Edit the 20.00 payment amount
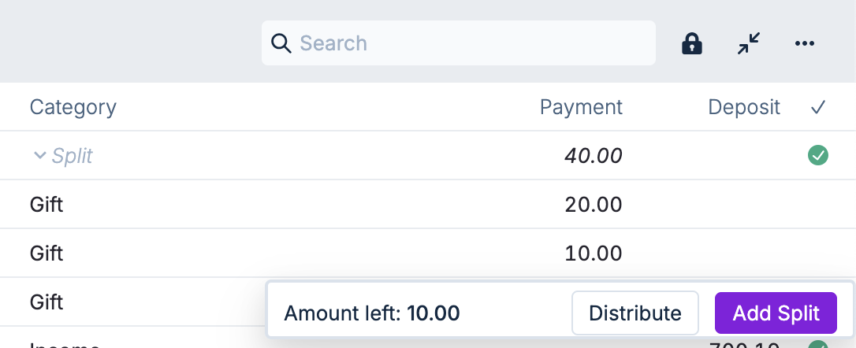Viewport: 856px width, 348px height. click(593, 205)
